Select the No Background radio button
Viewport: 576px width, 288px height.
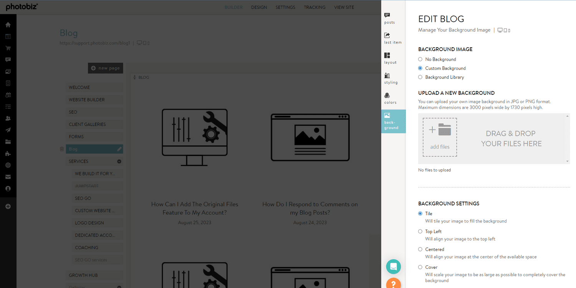(x=420, y=59)
